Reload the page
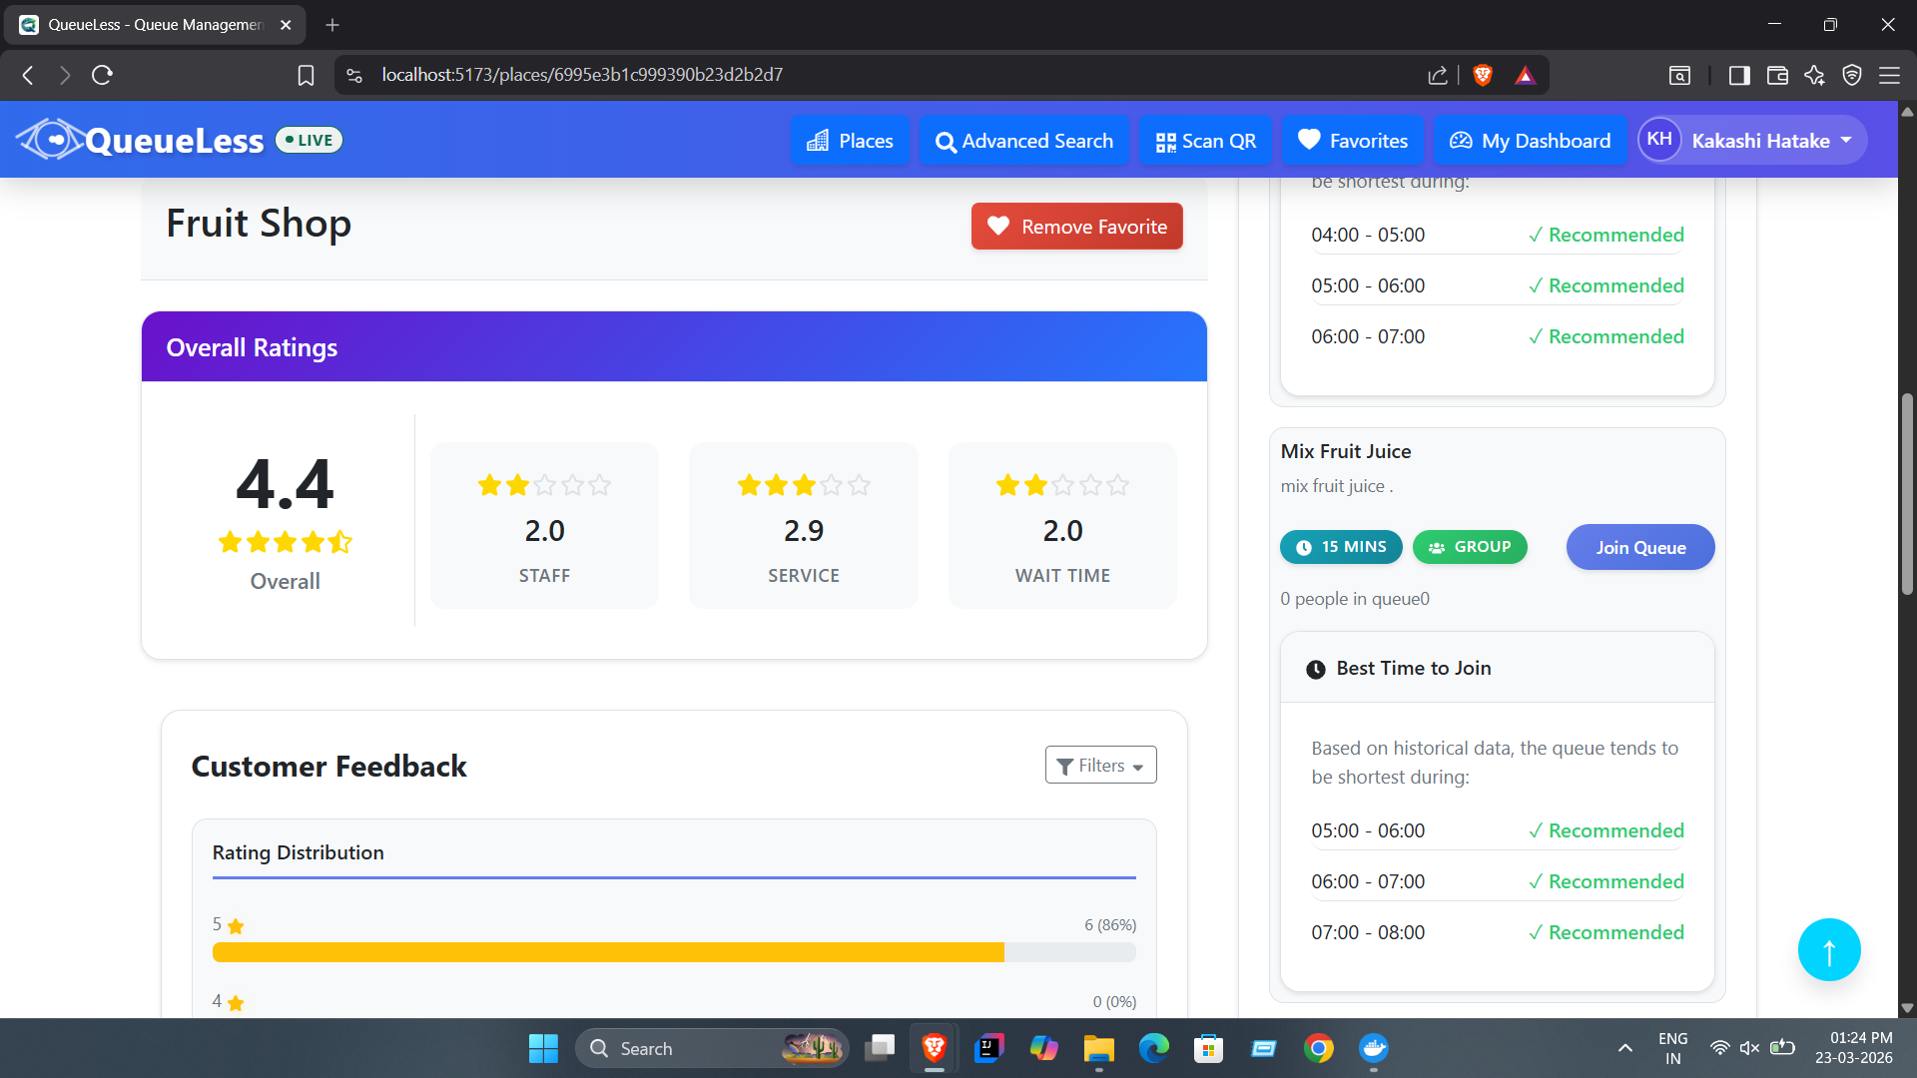This screenshot has width=1917, height=1078. [102, 75]
